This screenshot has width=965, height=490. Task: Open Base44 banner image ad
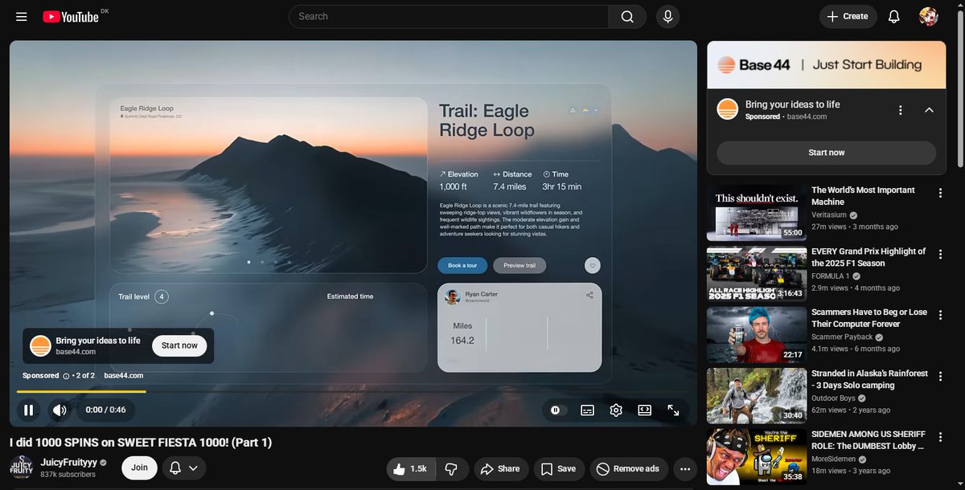point(826,65)
